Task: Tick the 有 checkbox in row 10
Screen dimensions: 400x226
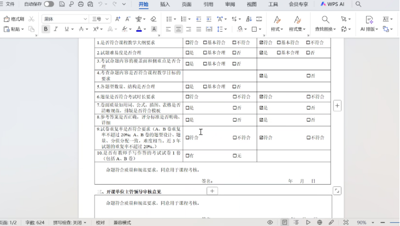Action: pos(188,156)
